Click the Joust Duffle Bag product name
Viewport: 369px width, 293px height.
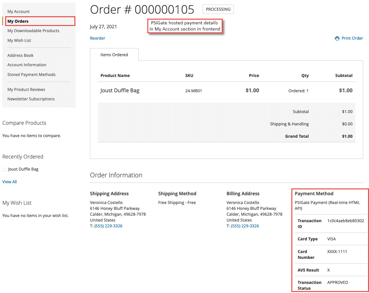pos(120,90)
